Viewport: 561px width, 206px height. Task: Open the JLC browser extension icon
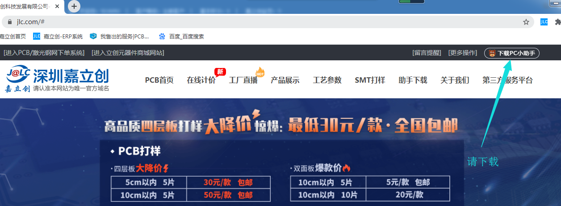tap(544, 22)
